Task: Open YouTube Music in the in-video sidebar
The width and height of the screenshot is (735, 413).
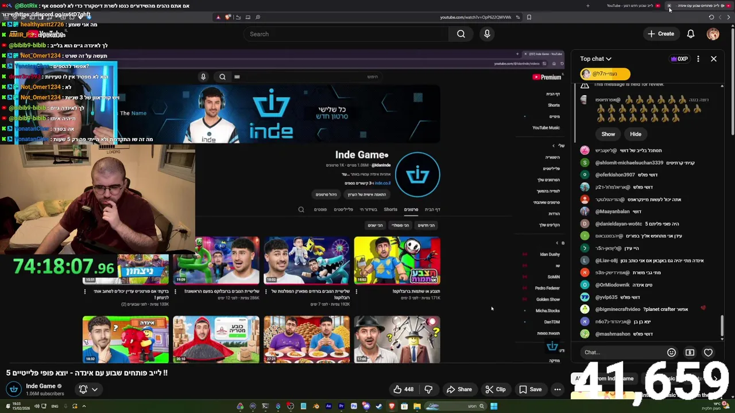Action: pos(546,128)
